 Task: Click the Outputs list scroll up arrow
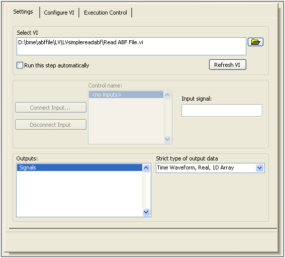point(146,167)
